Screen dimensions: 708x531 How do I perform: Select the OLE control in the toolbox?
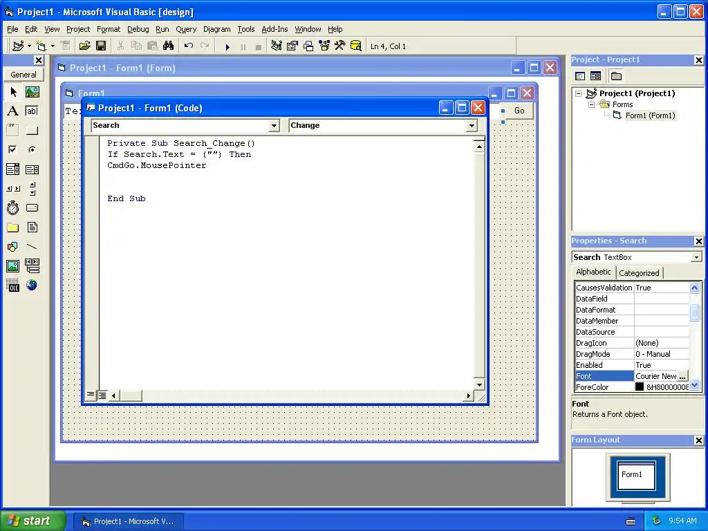point(13,285)
